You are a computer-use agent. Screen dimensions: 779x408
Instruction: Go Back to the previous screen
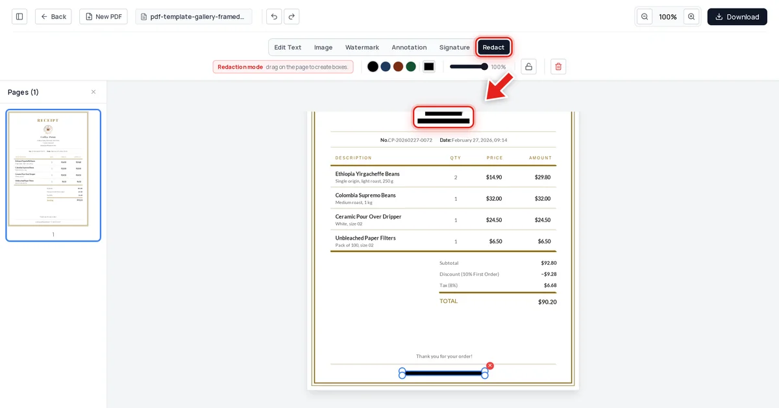[x=53, y=17]
